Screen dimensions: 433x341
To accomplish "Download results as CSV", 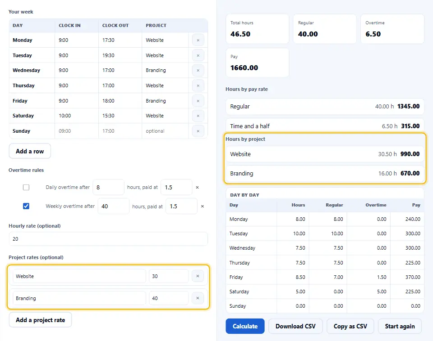I will point(295,326).
